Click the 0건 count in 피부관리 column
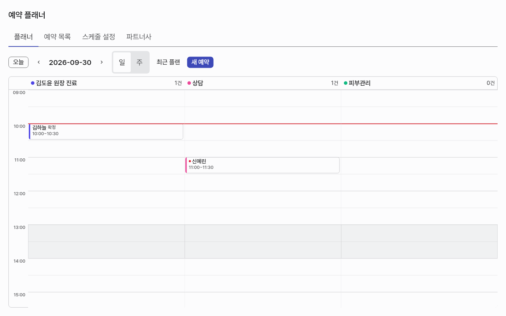The height and width of the screenshot is (316, 506). [x=491, y=83]
